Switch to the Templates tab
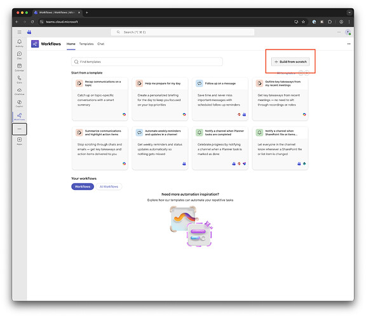This screenshot has width=366, height=317. coord(86,44)
